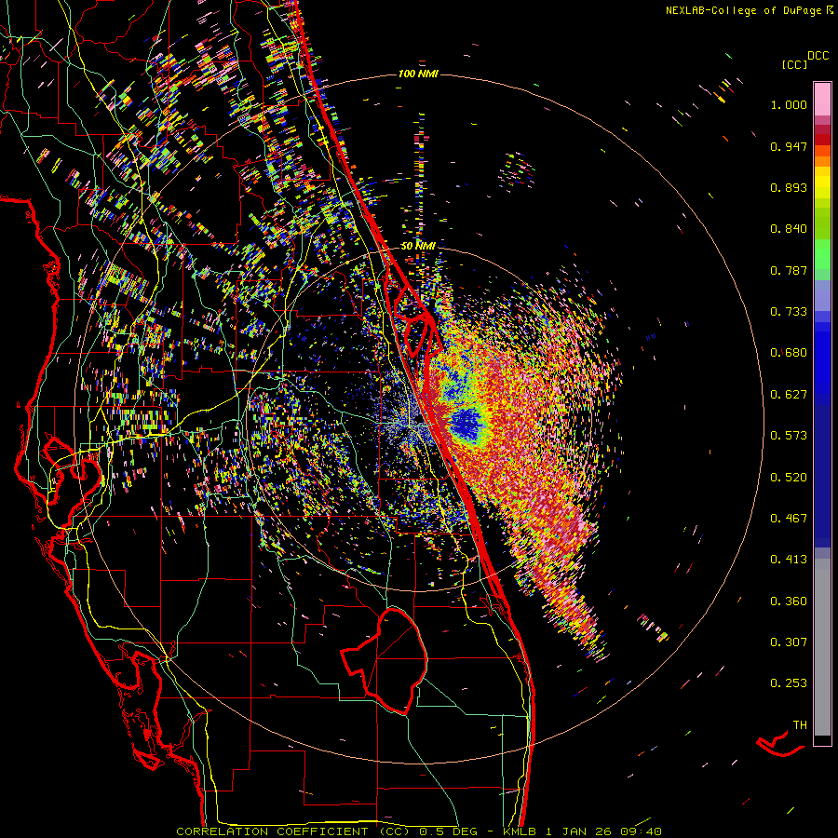The height and width of the screenshot is (838, 838).
Task: Click the 0.360 scale value
Action: 789,601
